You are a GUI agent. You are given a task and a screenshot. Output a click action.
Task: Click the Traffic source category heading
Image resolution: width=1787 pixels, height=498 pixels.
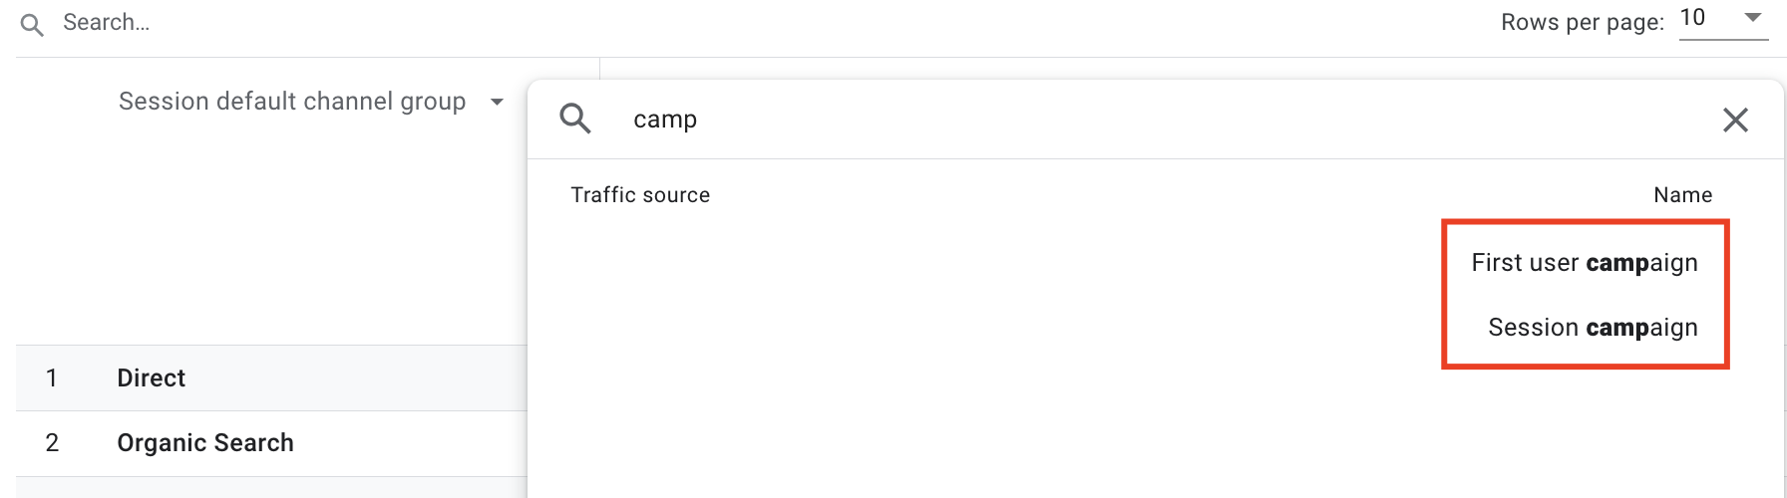point(640,195)
